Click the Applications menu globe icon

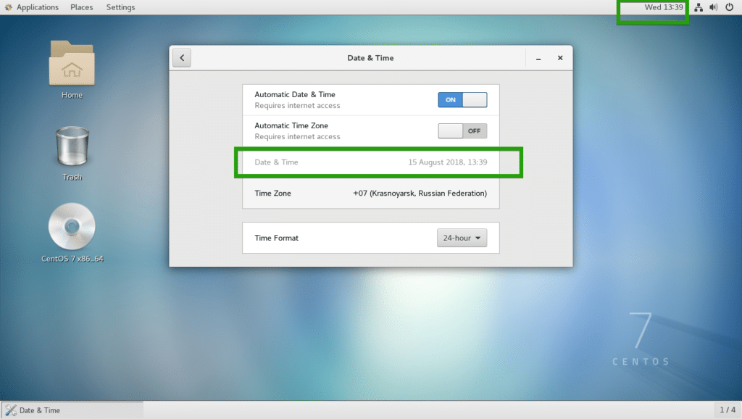coord(7,7)
